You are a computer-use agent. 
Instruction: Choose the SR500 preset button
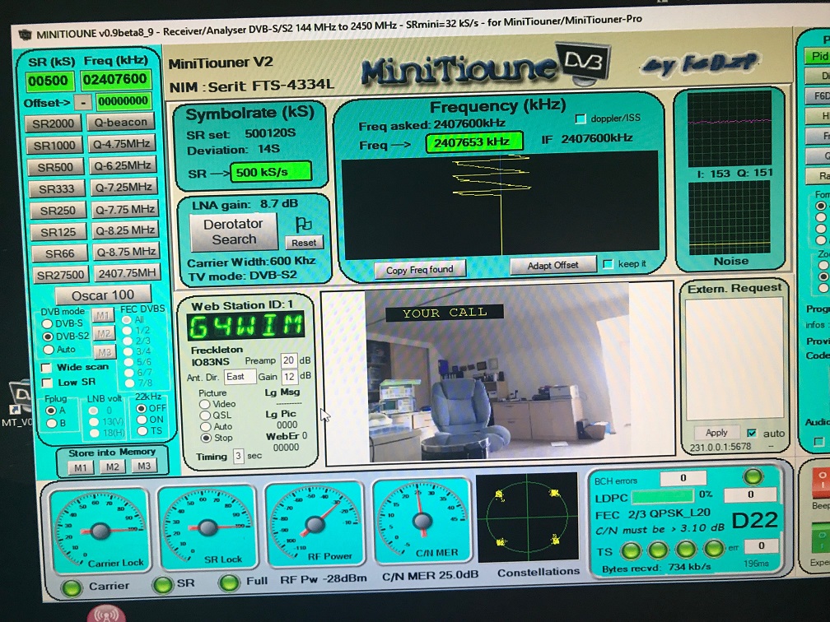point(56,167)
